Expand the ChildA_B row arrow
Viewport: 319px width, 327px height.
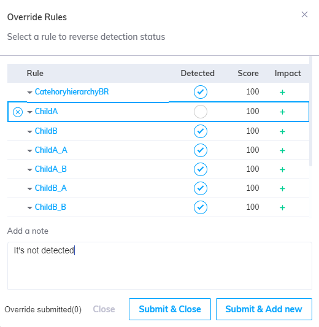tap(30, 170)
